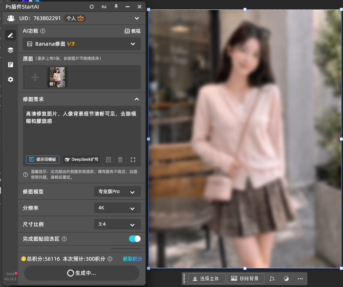Click the 个人 membership crown badge
Viewport: 343px width, 287px height.
(75, 18)
